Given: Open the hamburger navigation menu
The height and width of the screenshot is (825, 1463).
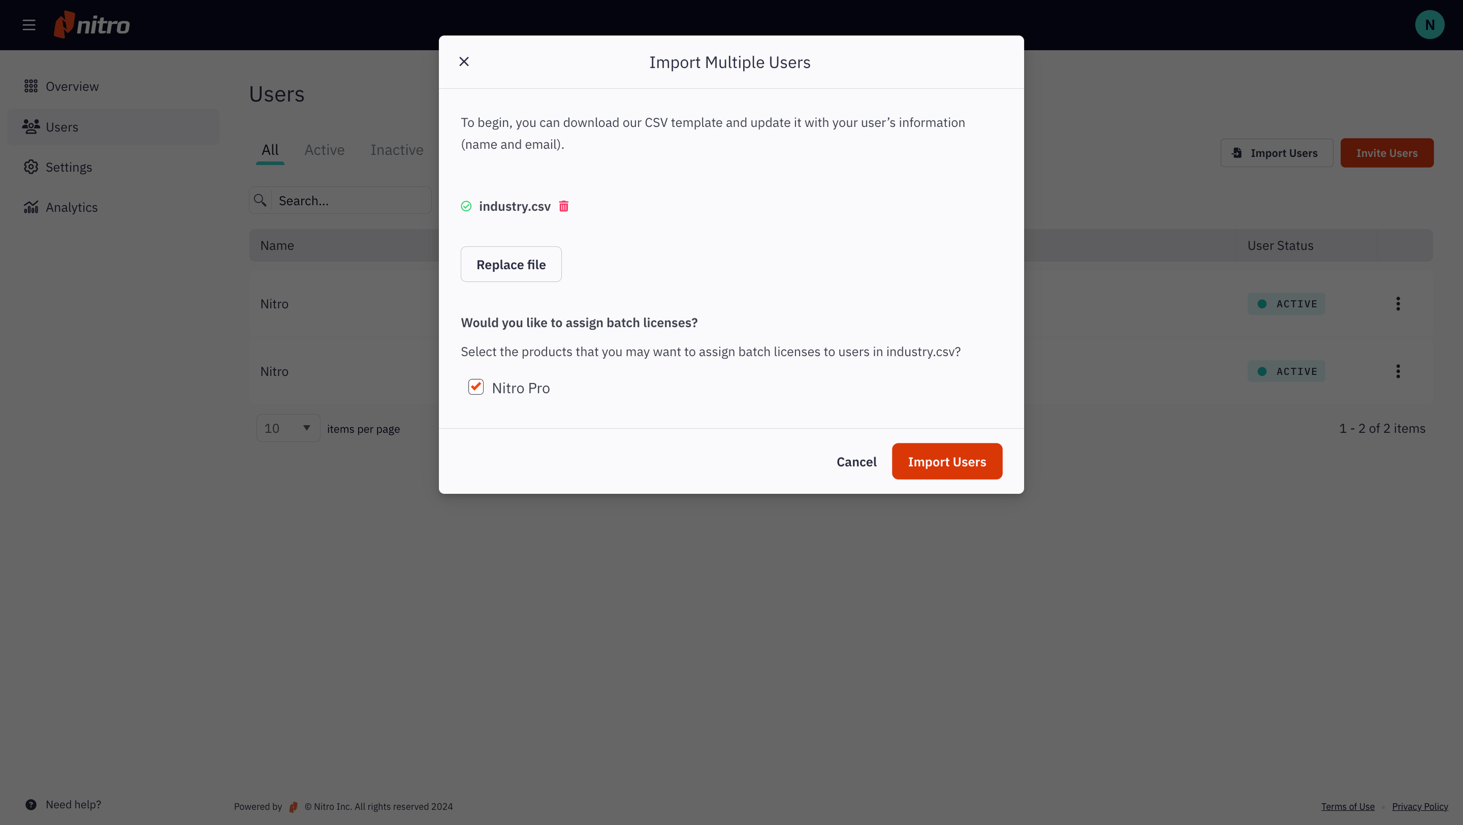Looking at the screenshot, I should click(x=29, y=25).
